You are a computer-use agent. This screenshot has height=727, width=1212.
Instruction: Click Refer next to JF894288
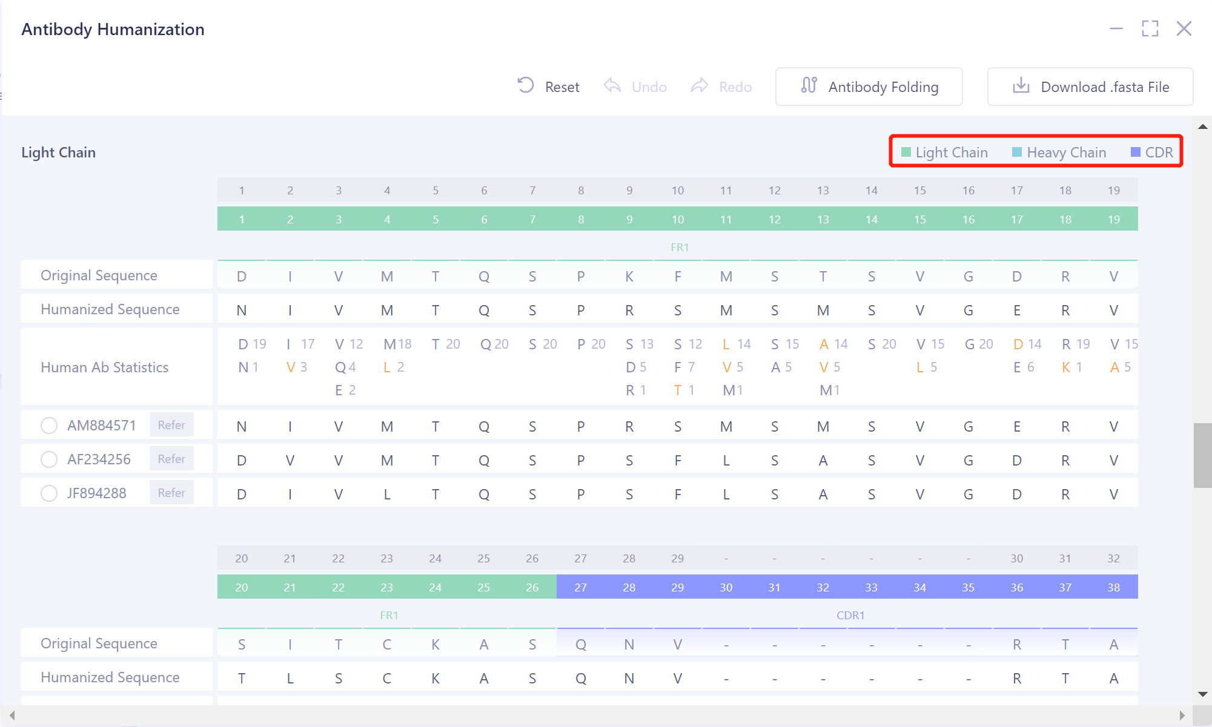tap(171, 493)
